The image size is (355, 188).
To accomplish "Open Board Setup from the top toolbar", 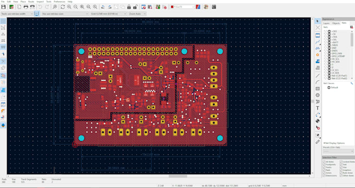I will point(11,7).
